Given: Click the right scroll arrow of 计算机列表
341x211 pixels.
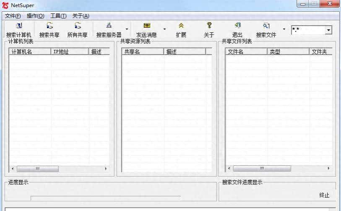Looking at the screenshot, I should click(106, 169).
